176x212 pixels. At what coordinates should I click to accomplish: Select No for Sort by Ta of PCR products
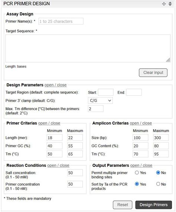158,184
